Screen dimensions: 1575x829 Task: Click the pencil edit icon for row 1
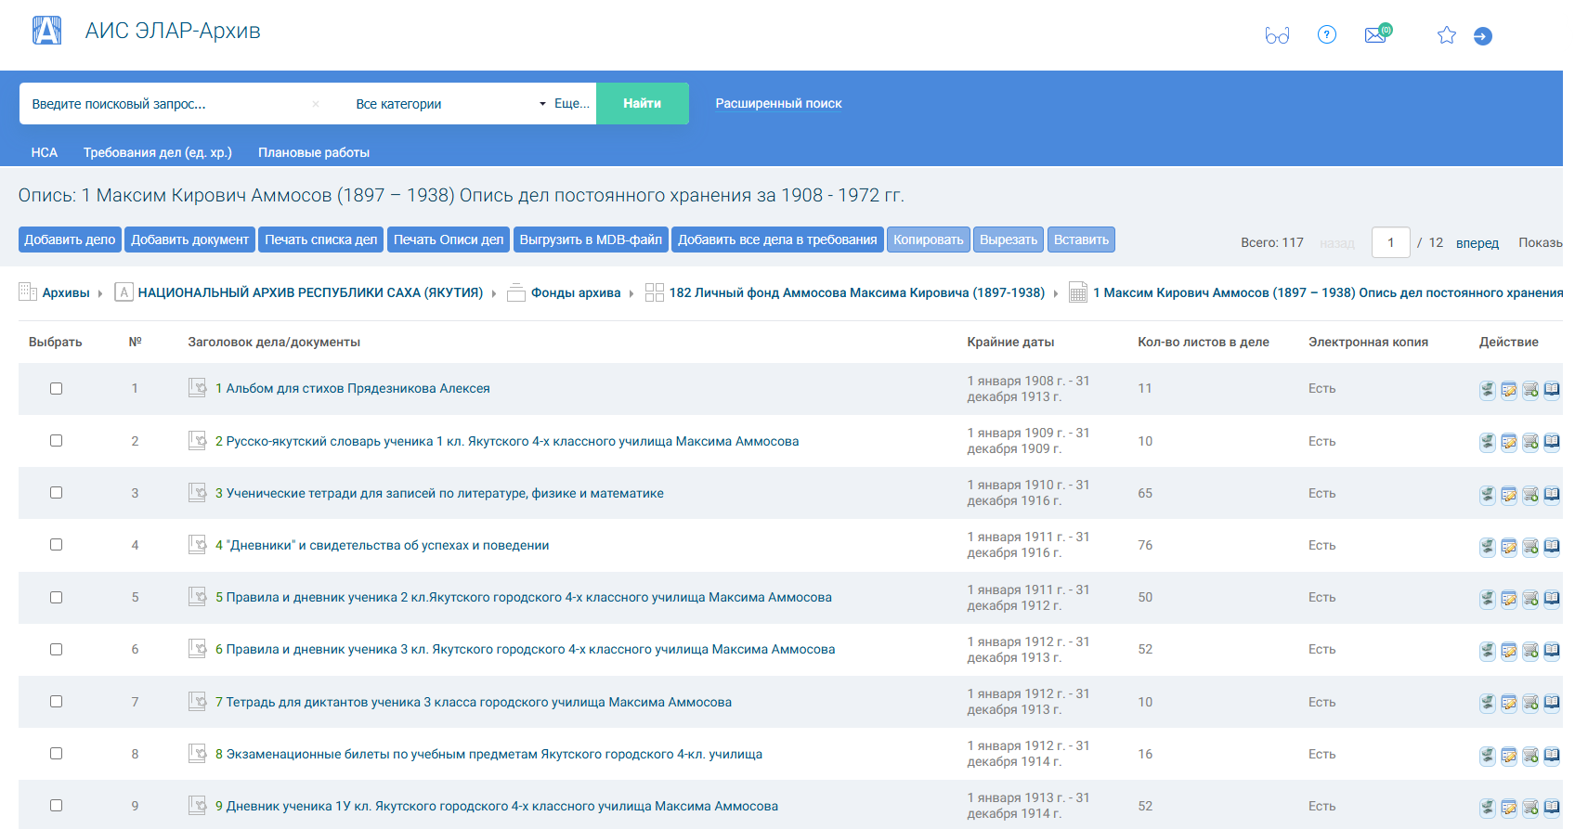(1508, 390)
